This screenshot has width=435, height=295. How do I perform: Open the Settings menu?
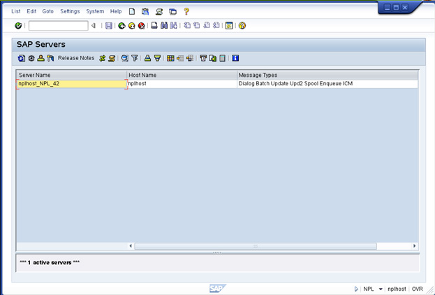[70, 11]
